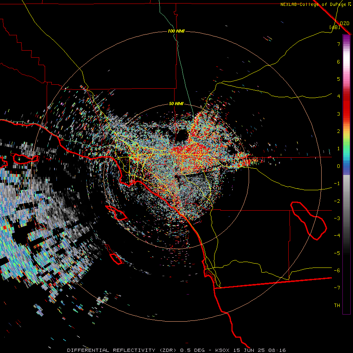
Task: Click the -3 value on color scale
Action: 337,218
